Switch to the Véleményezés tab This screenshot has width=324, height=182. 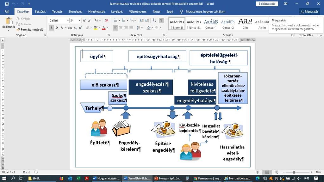point(138,12)
